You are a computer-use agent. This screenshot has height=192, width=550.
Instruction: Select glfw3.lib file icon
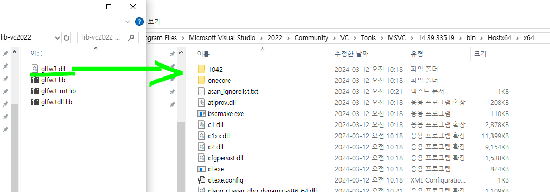34,80
